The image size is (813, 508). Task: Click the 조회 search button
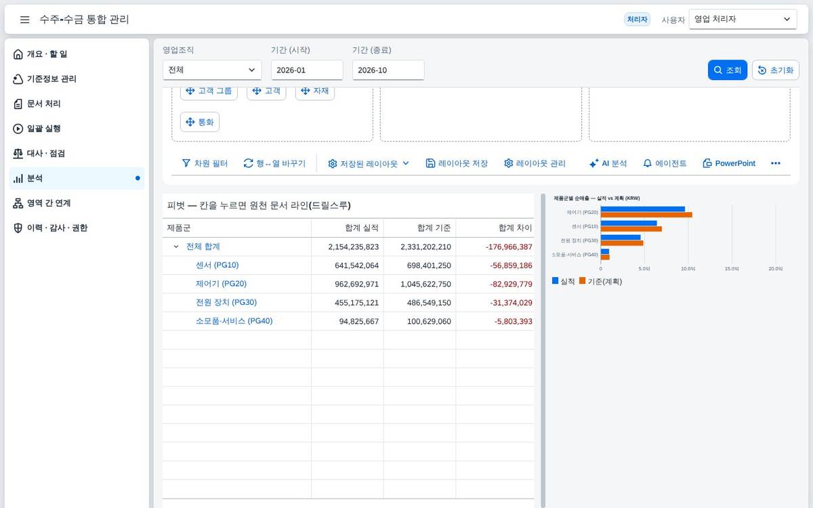tap(728, 70)
